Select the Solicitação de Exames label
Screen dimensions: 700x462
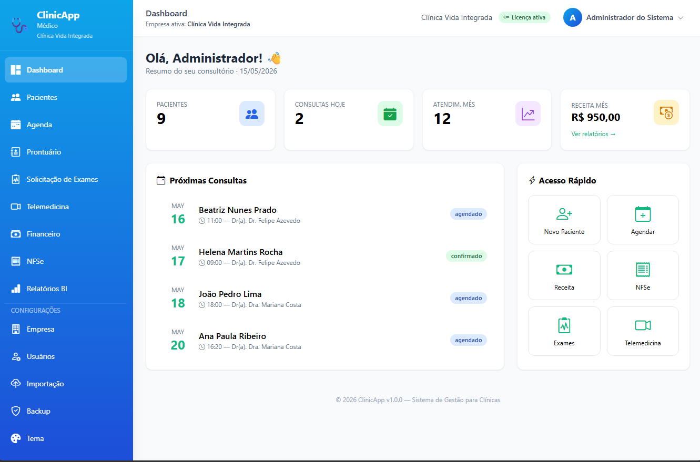(x=63, y=179)
